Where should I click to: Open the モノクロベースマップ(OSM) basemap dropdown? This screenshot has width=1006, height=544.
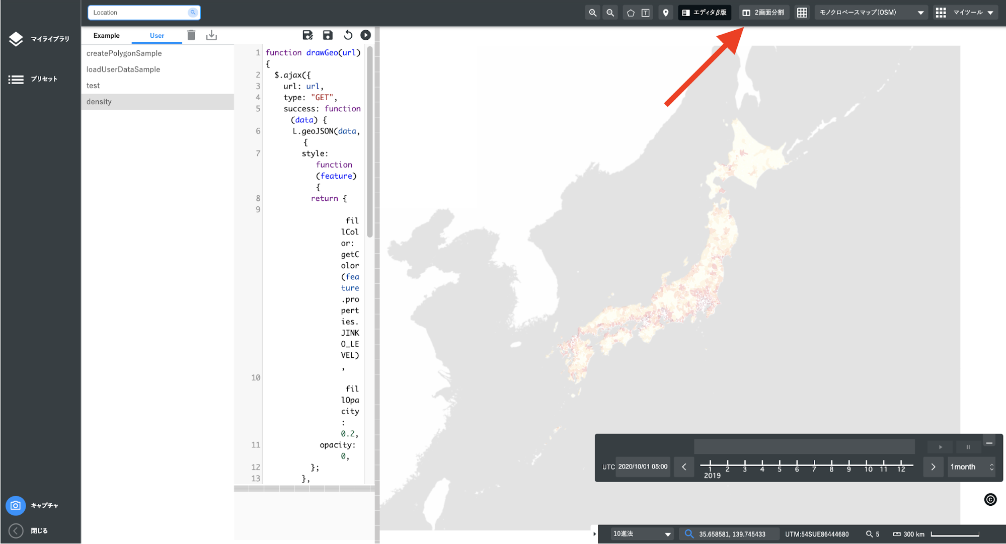pos(872,13)
